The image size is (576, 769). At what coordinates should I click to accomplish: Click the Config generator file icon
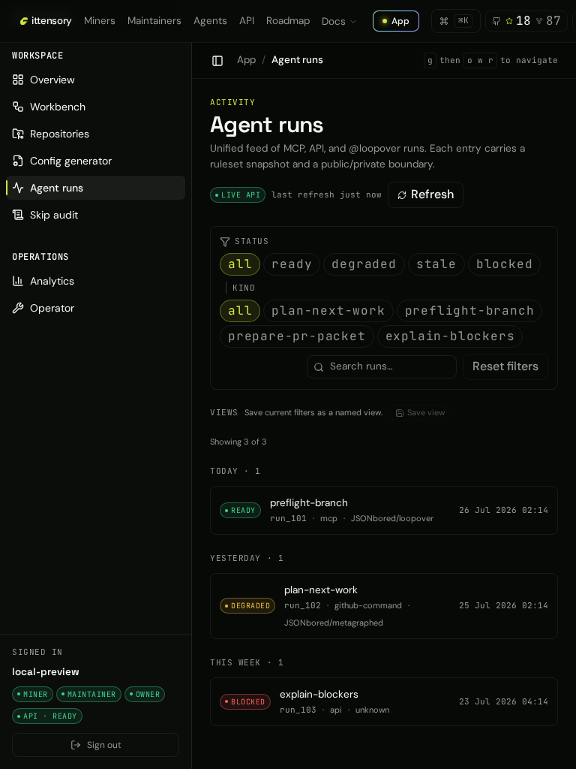pyautogui.click(x=18, y=161)
